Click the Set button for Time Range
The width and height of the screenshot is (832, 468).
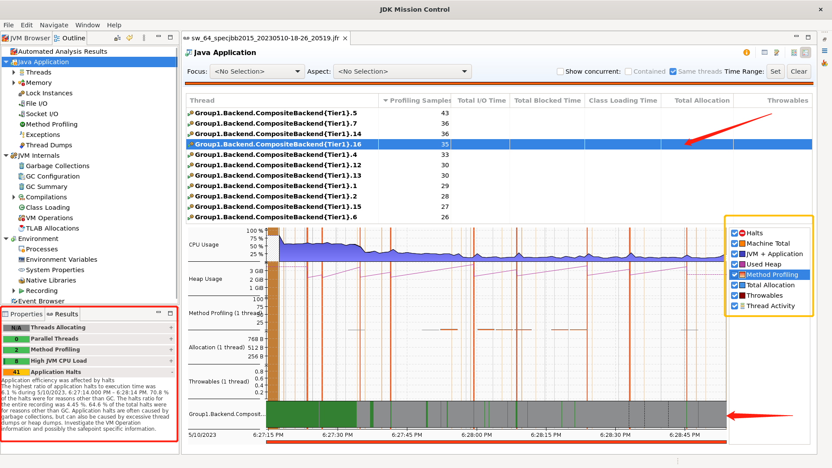click(775, 71)
